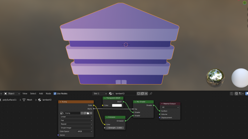The height and width of the screenshot is (139, 248).
Task: Click the fake user shield icon for the 8.png image
Action: pos(82,113)
